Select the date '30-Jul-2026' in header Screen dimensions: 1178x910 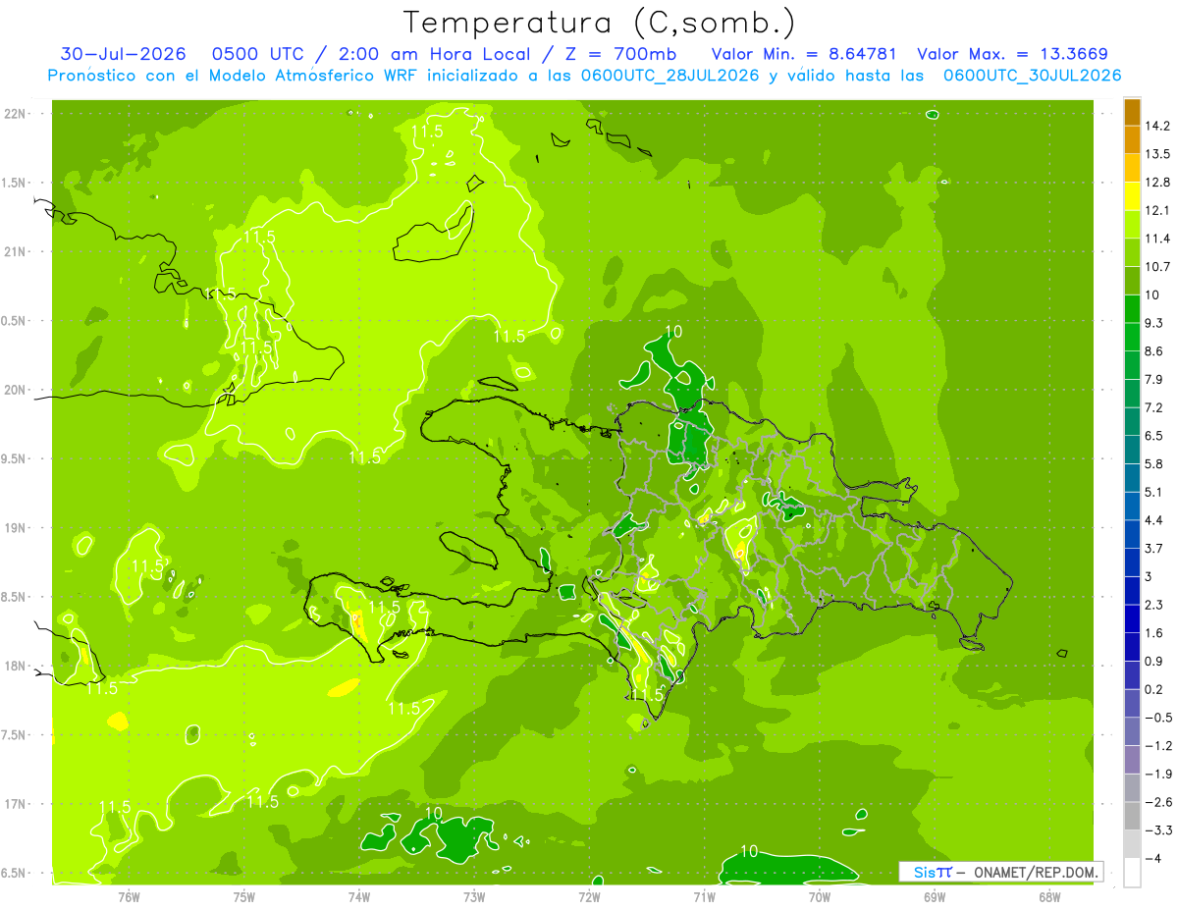point(123,54)
